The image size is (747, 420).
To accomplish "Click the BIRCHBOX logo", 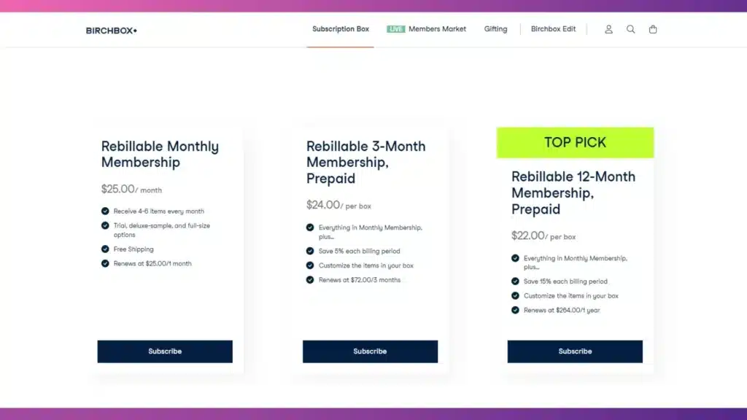I will [x=111, y=31].
